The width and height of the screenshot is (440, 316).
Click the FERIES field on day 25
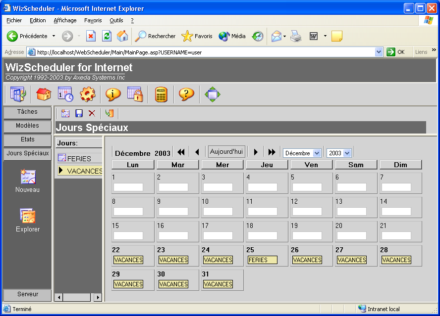coord(263,260)
